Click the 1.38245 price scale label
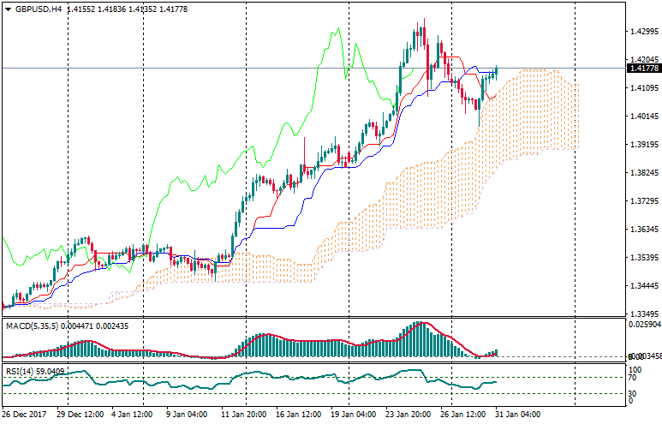 pos(642,173)
